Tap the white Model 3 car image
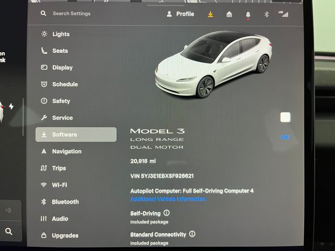Image resolution: width=335 pixels, height=251 pixels. point(214,64)
